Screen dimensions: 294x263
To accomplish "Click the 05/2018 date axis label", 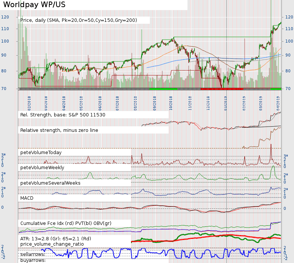I will coord(81,104).
